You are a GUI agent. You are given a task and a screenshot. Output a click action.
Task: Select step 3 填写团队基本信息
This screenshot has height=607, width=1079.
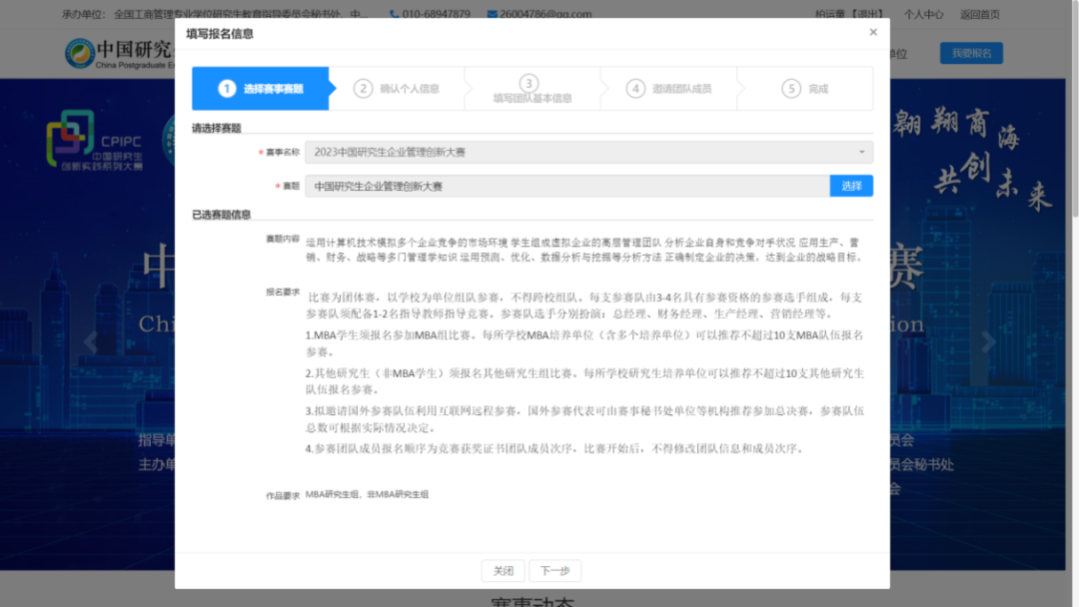coord(532,90)
